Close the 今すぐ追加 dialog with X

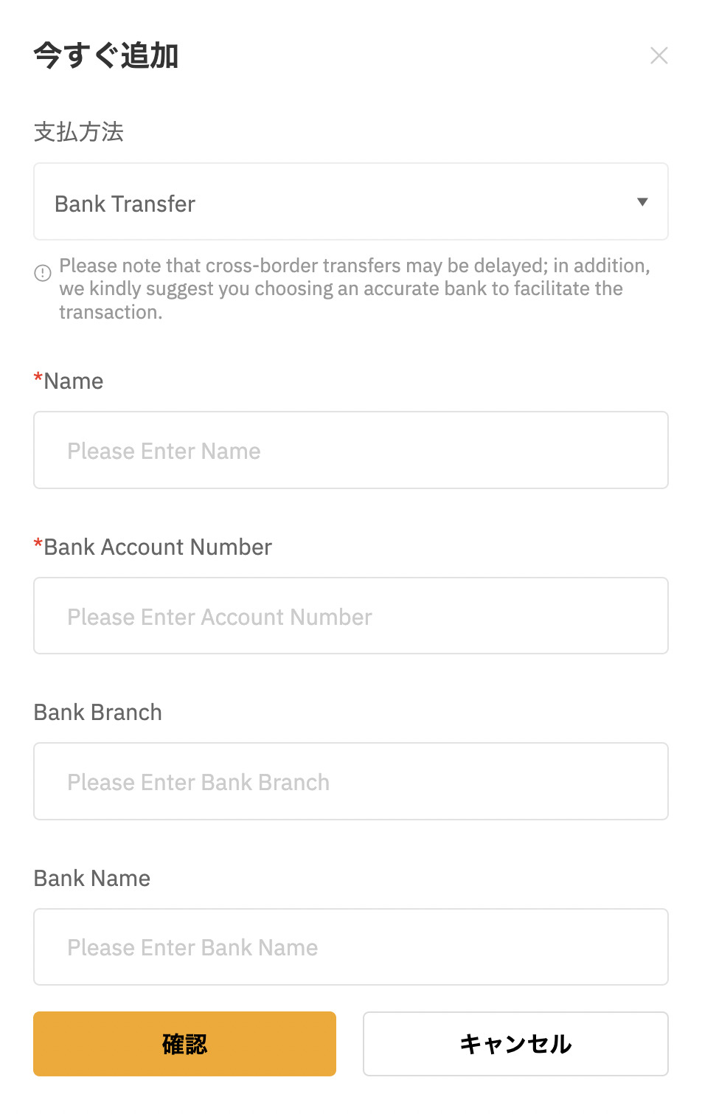(x=658, y=55)
